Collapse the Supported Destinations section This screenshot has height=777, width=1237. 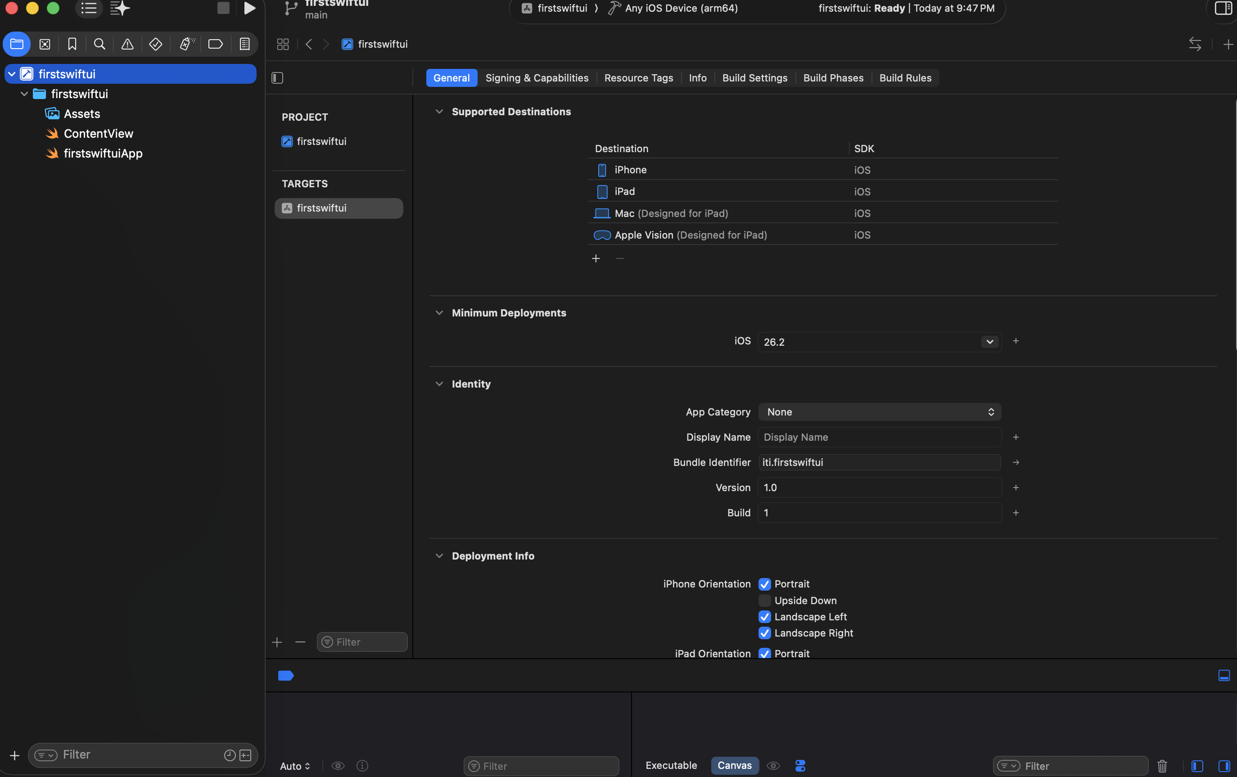[x=439, y=112]
